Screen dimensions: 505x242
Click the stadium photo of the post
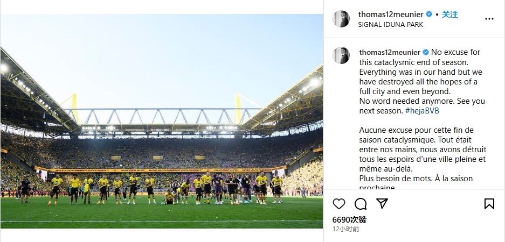(161, 121)
